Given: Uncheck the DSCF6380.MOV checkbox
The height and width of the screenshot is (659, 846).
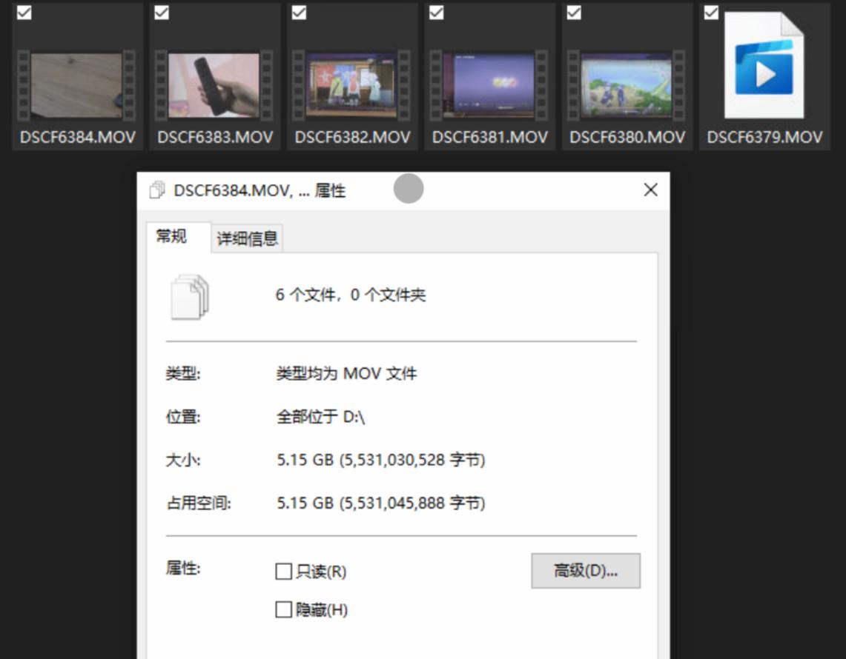Looking at the screenshot, I should [x=574, y=12].
